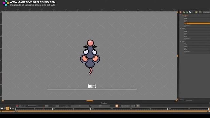Select hurt under the white entity
Screen dimensions: 210x118
point(197,36)
